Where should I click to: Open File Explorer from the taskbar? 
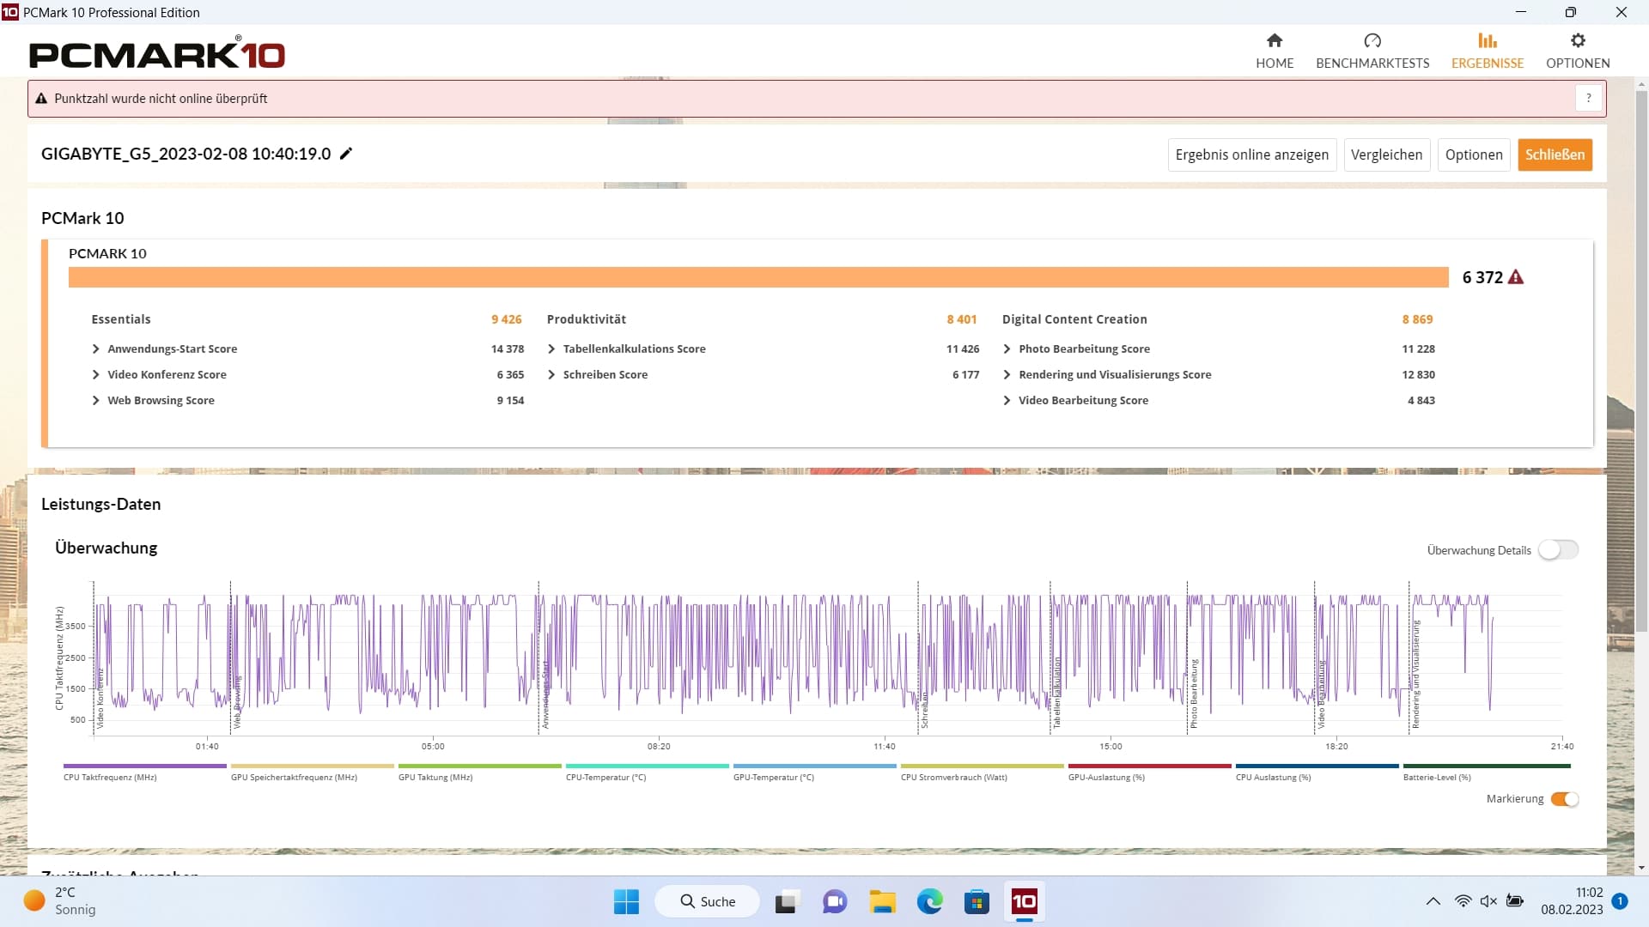882,901
